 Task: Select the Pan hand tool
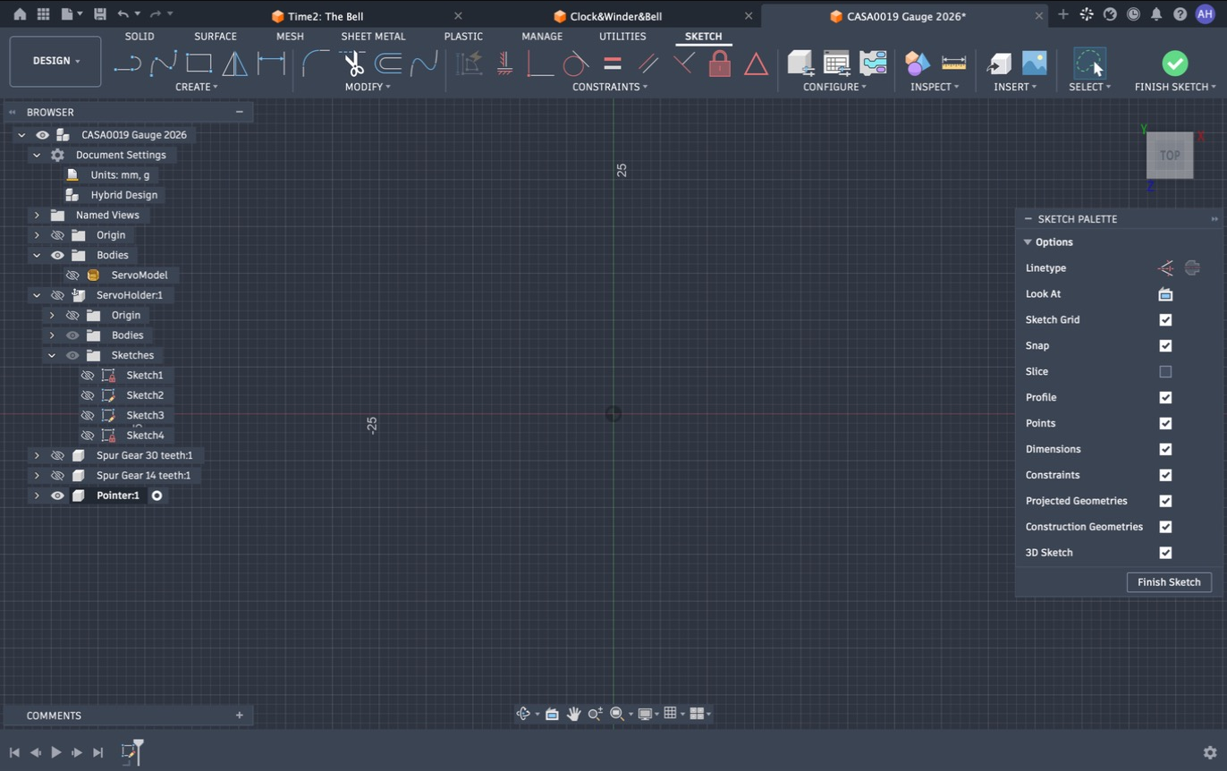[x=573, y=714]
